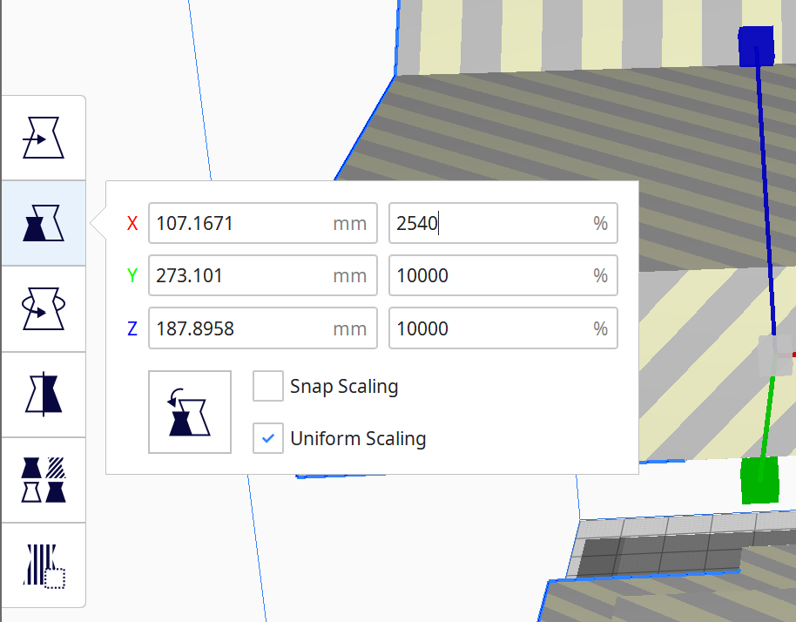
Task: Select the Rotate tool
Action: (x=44, y=308)
